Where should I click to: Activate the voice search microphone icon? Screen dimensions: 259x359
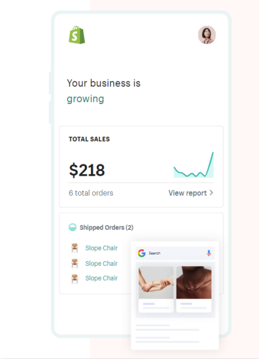(209, 253)
